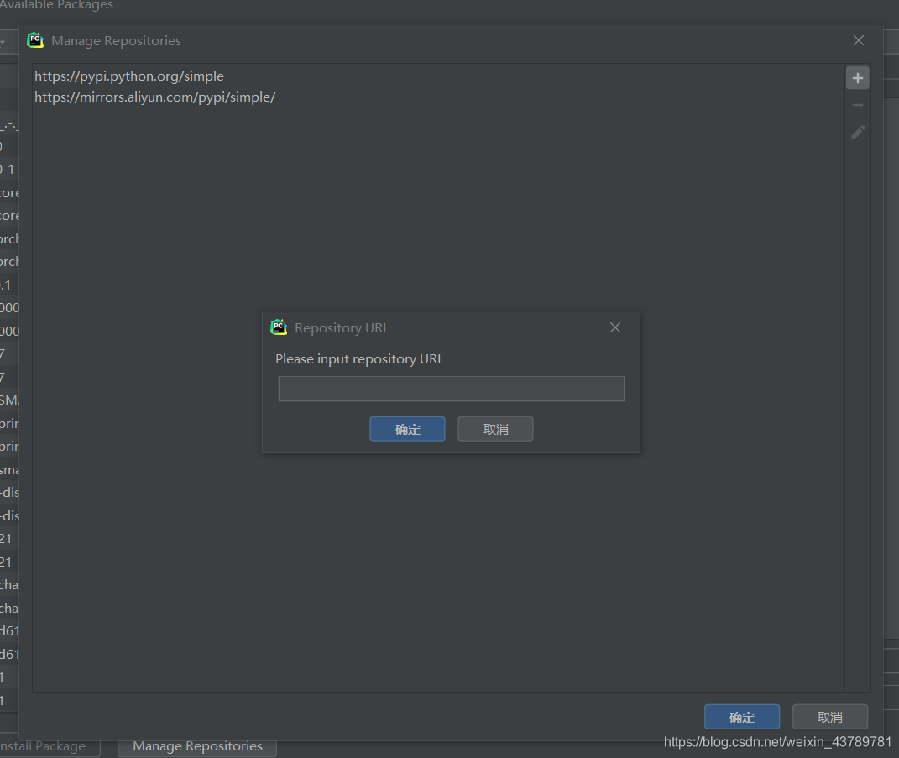The image size is (899, 758).
Task: Click PyCharm icon in Manage Repositories title
Action: click(35, 40)
